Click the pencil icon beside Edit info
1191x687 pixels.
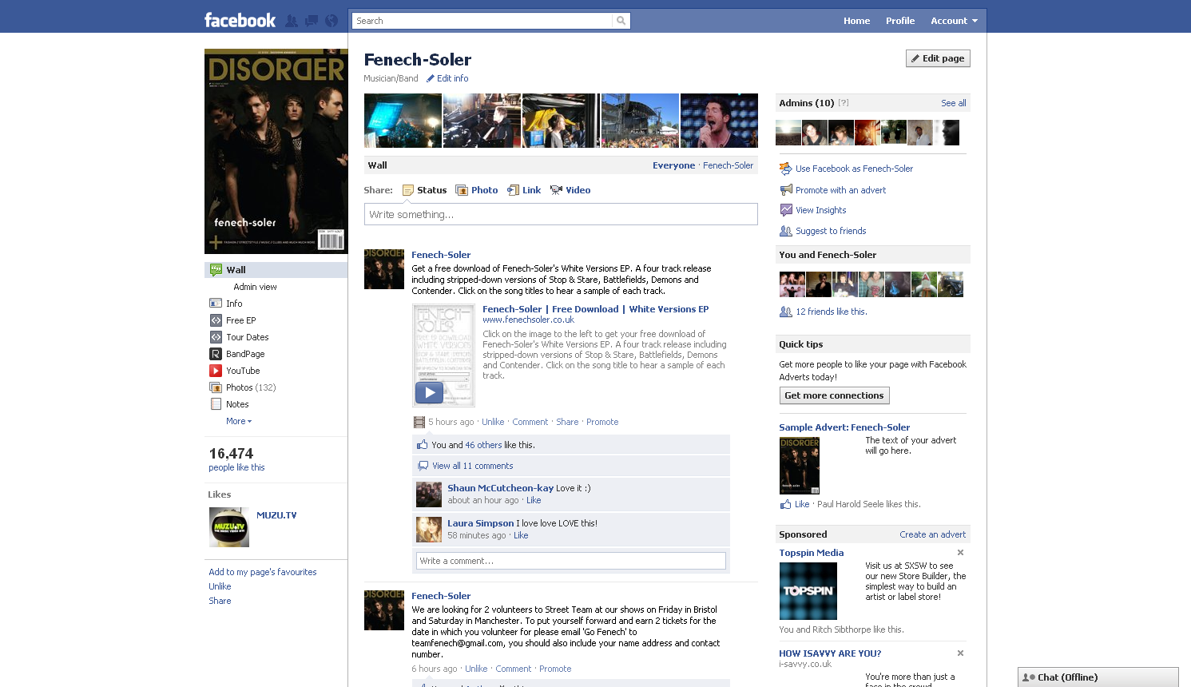[431, 78]
